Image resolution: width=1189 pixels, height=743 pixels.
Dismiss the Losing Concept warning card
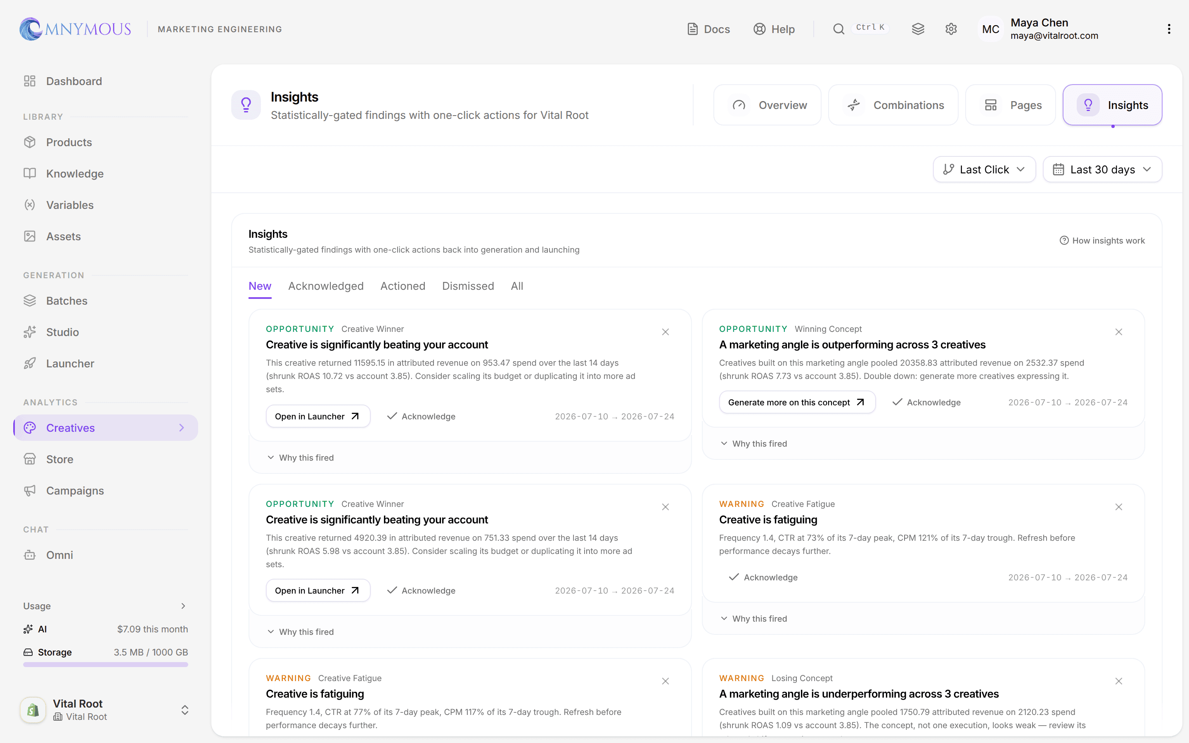(x=1119, y=681)
